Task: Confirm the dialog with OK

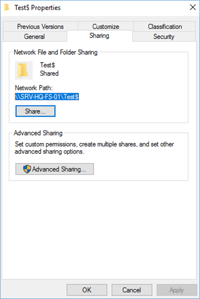Action: [x=87, y=290]
